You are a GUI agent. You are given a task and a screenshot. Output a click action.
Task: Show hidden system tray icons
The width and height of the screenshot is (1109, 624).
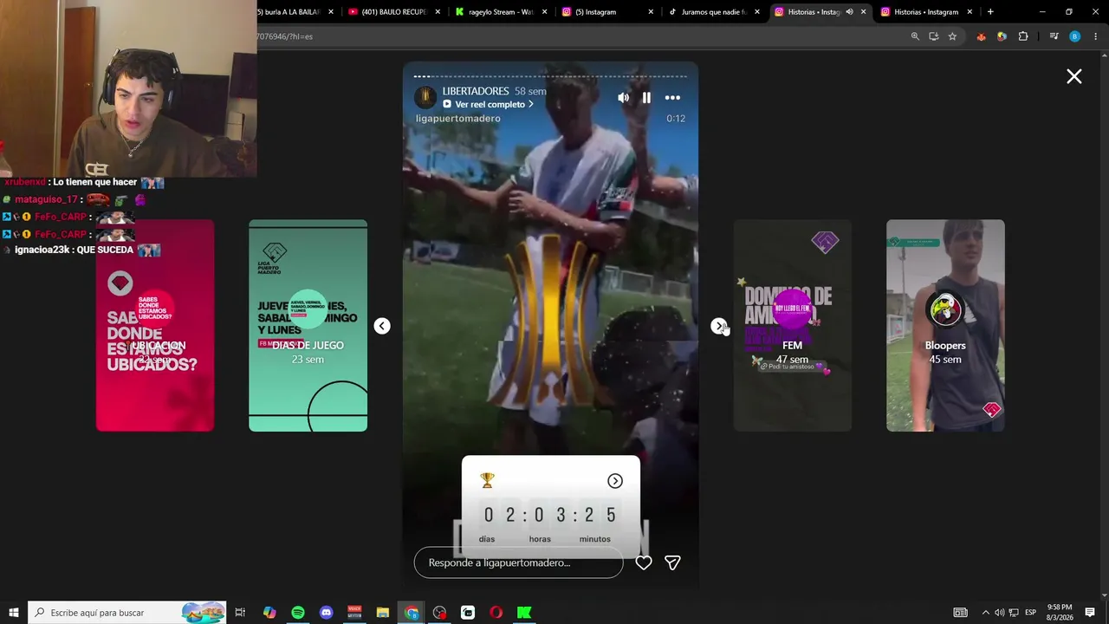[x=985, y=613]
